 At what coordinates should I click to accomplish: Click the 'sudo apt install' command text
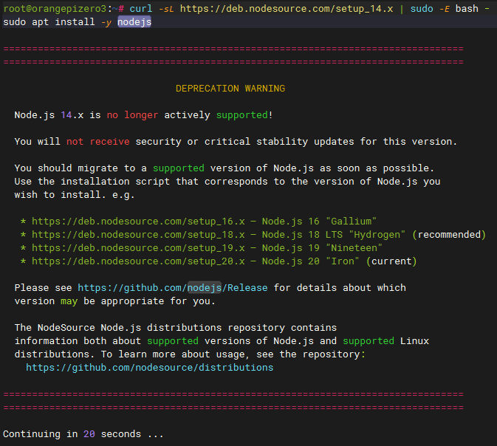tap(49, 22)
